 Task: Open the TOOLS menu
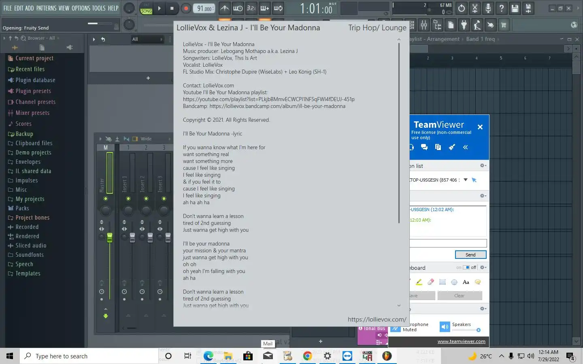pyautogui.click(x=99, y=8)
